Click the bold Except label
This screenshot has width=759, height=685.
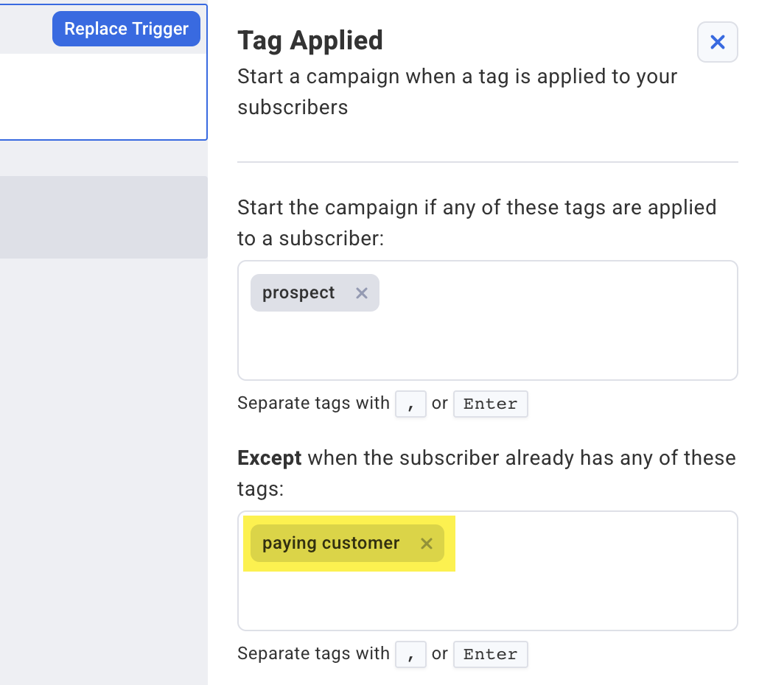[x=270, y=457]
